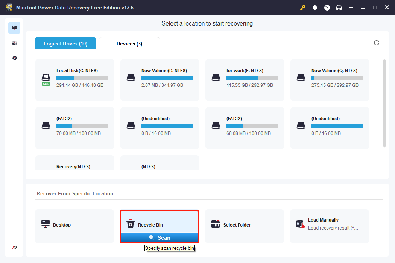Screen dimensions: 395x263
Task: Click the drive icon for Q: volume
Action: 301,77
